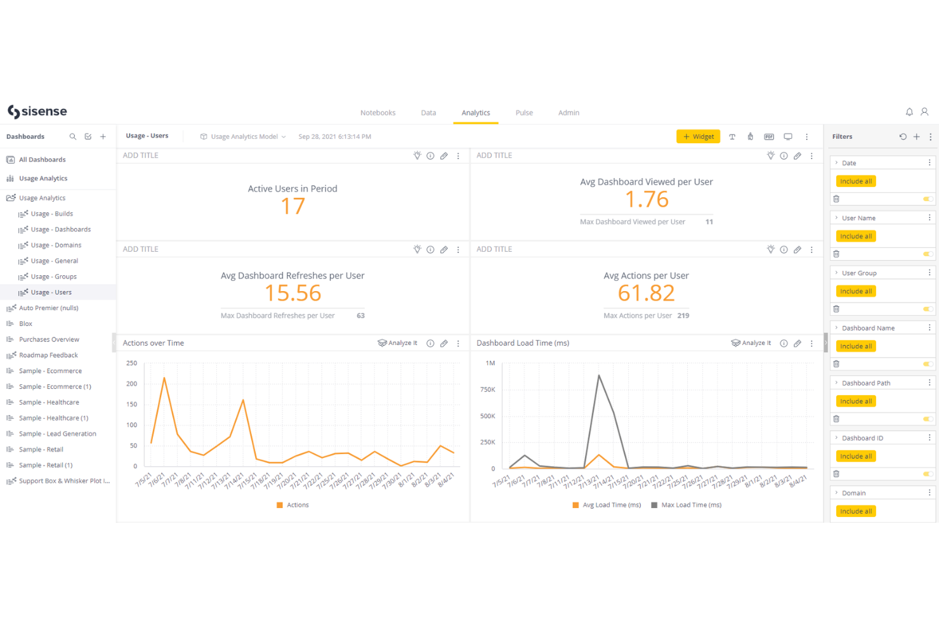This screenshot has width=939, height=626.
Task: Disable the Dashboard Path filter toggle
Action: point(927,419)
